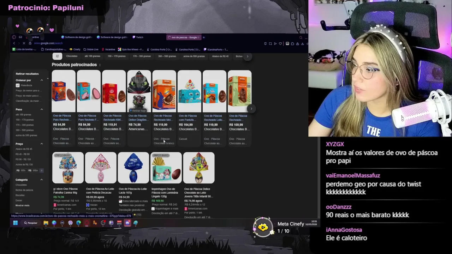Open Patrulha Canina egg product image
Screen dimensions: 452x254
pyautogui.click(x=68, y=168)
